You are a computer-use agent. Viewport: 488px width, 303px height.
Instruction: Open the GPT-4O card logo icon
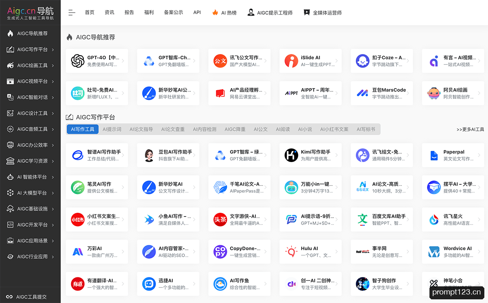(x=78, y=61)
